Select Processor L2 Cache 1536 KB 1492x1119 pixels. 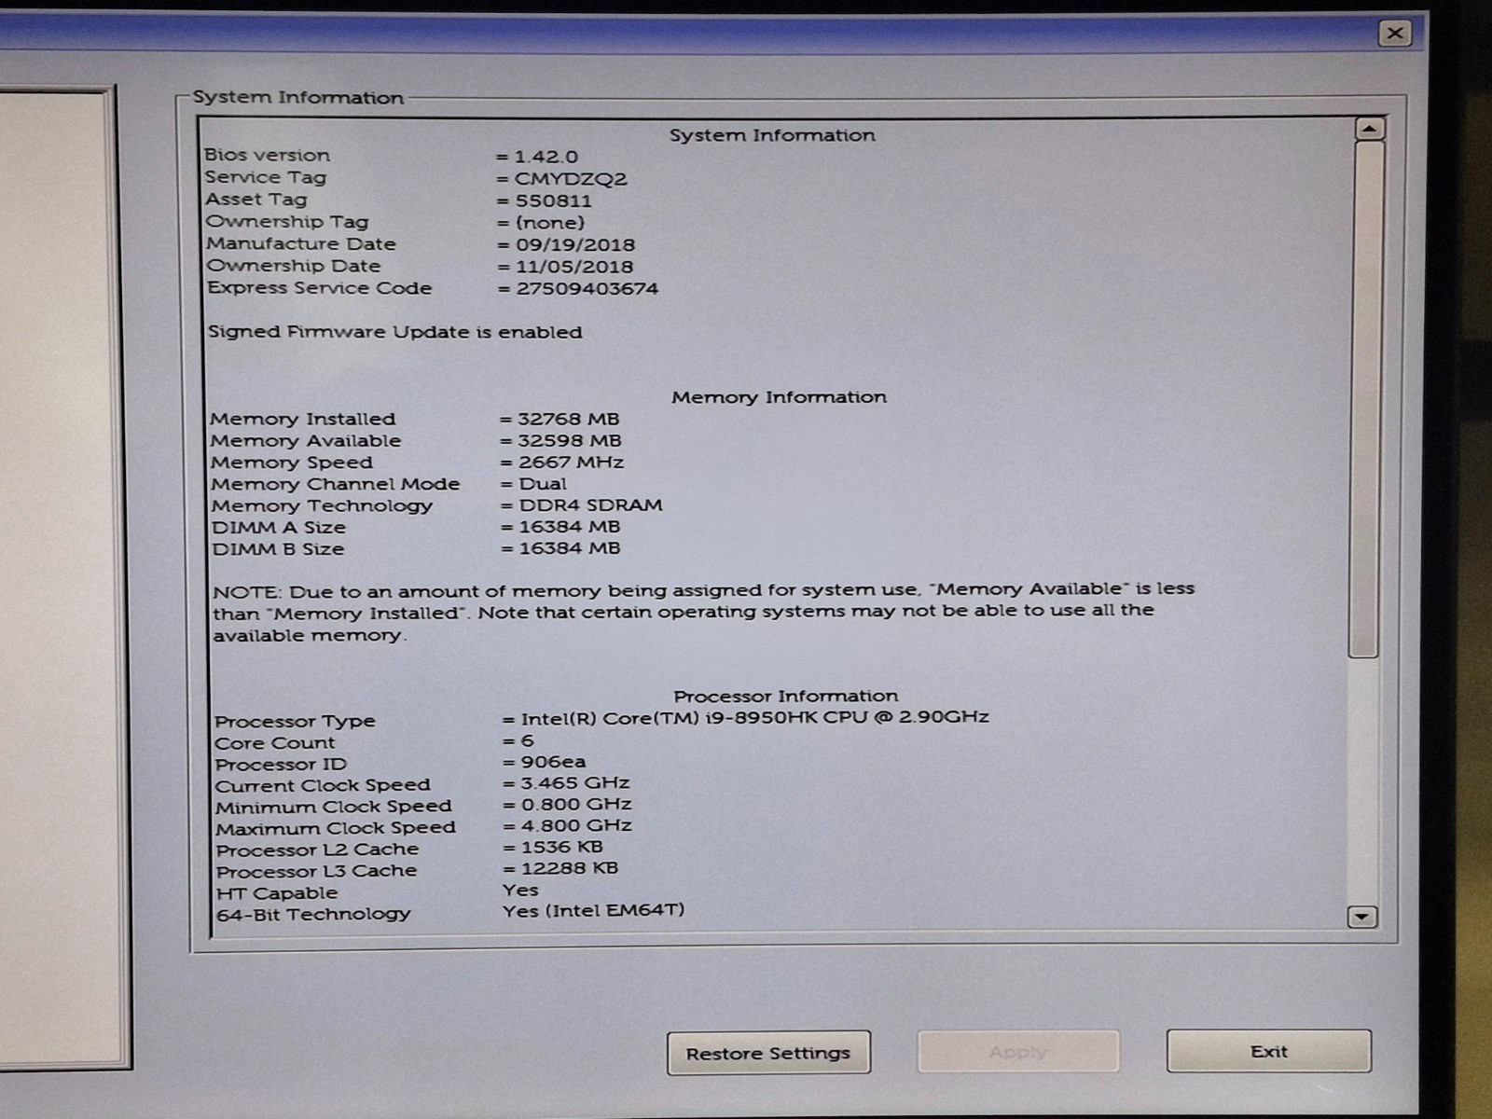[x=561, y=848]
